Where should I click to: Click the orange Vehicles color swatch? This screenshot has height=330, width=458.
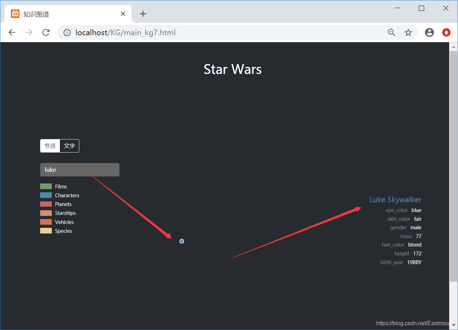(x=46, y=222)
